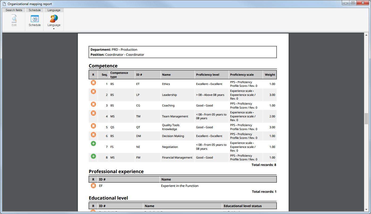
Task: Click the document icon in title bar
Action: click(x=4, y=4)
